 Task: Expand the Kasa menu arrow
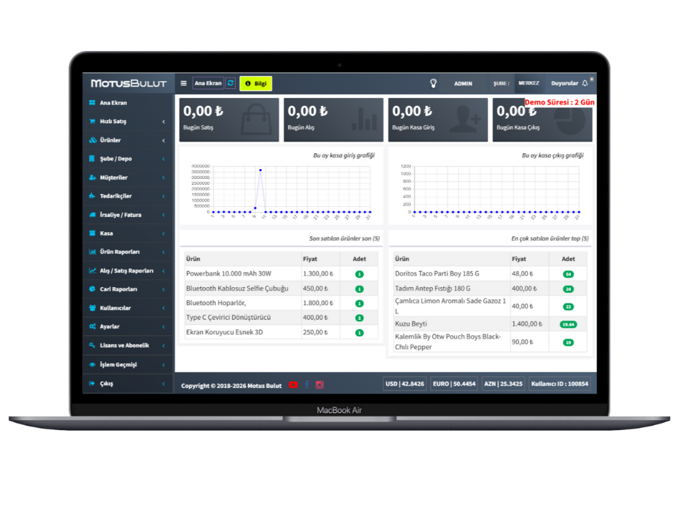click(x=164, y=234)
